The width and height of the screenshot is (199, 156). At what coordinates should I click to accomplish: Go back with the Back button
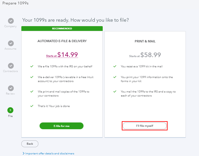tap(30, 144)
